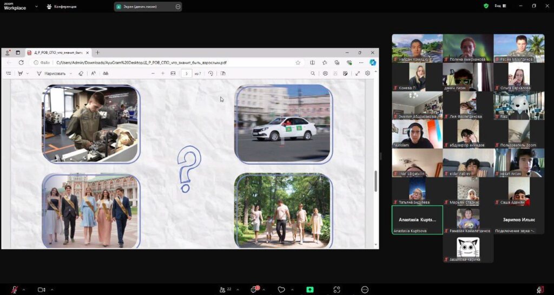Click the PDF zoom in plus button

[163, 73]
